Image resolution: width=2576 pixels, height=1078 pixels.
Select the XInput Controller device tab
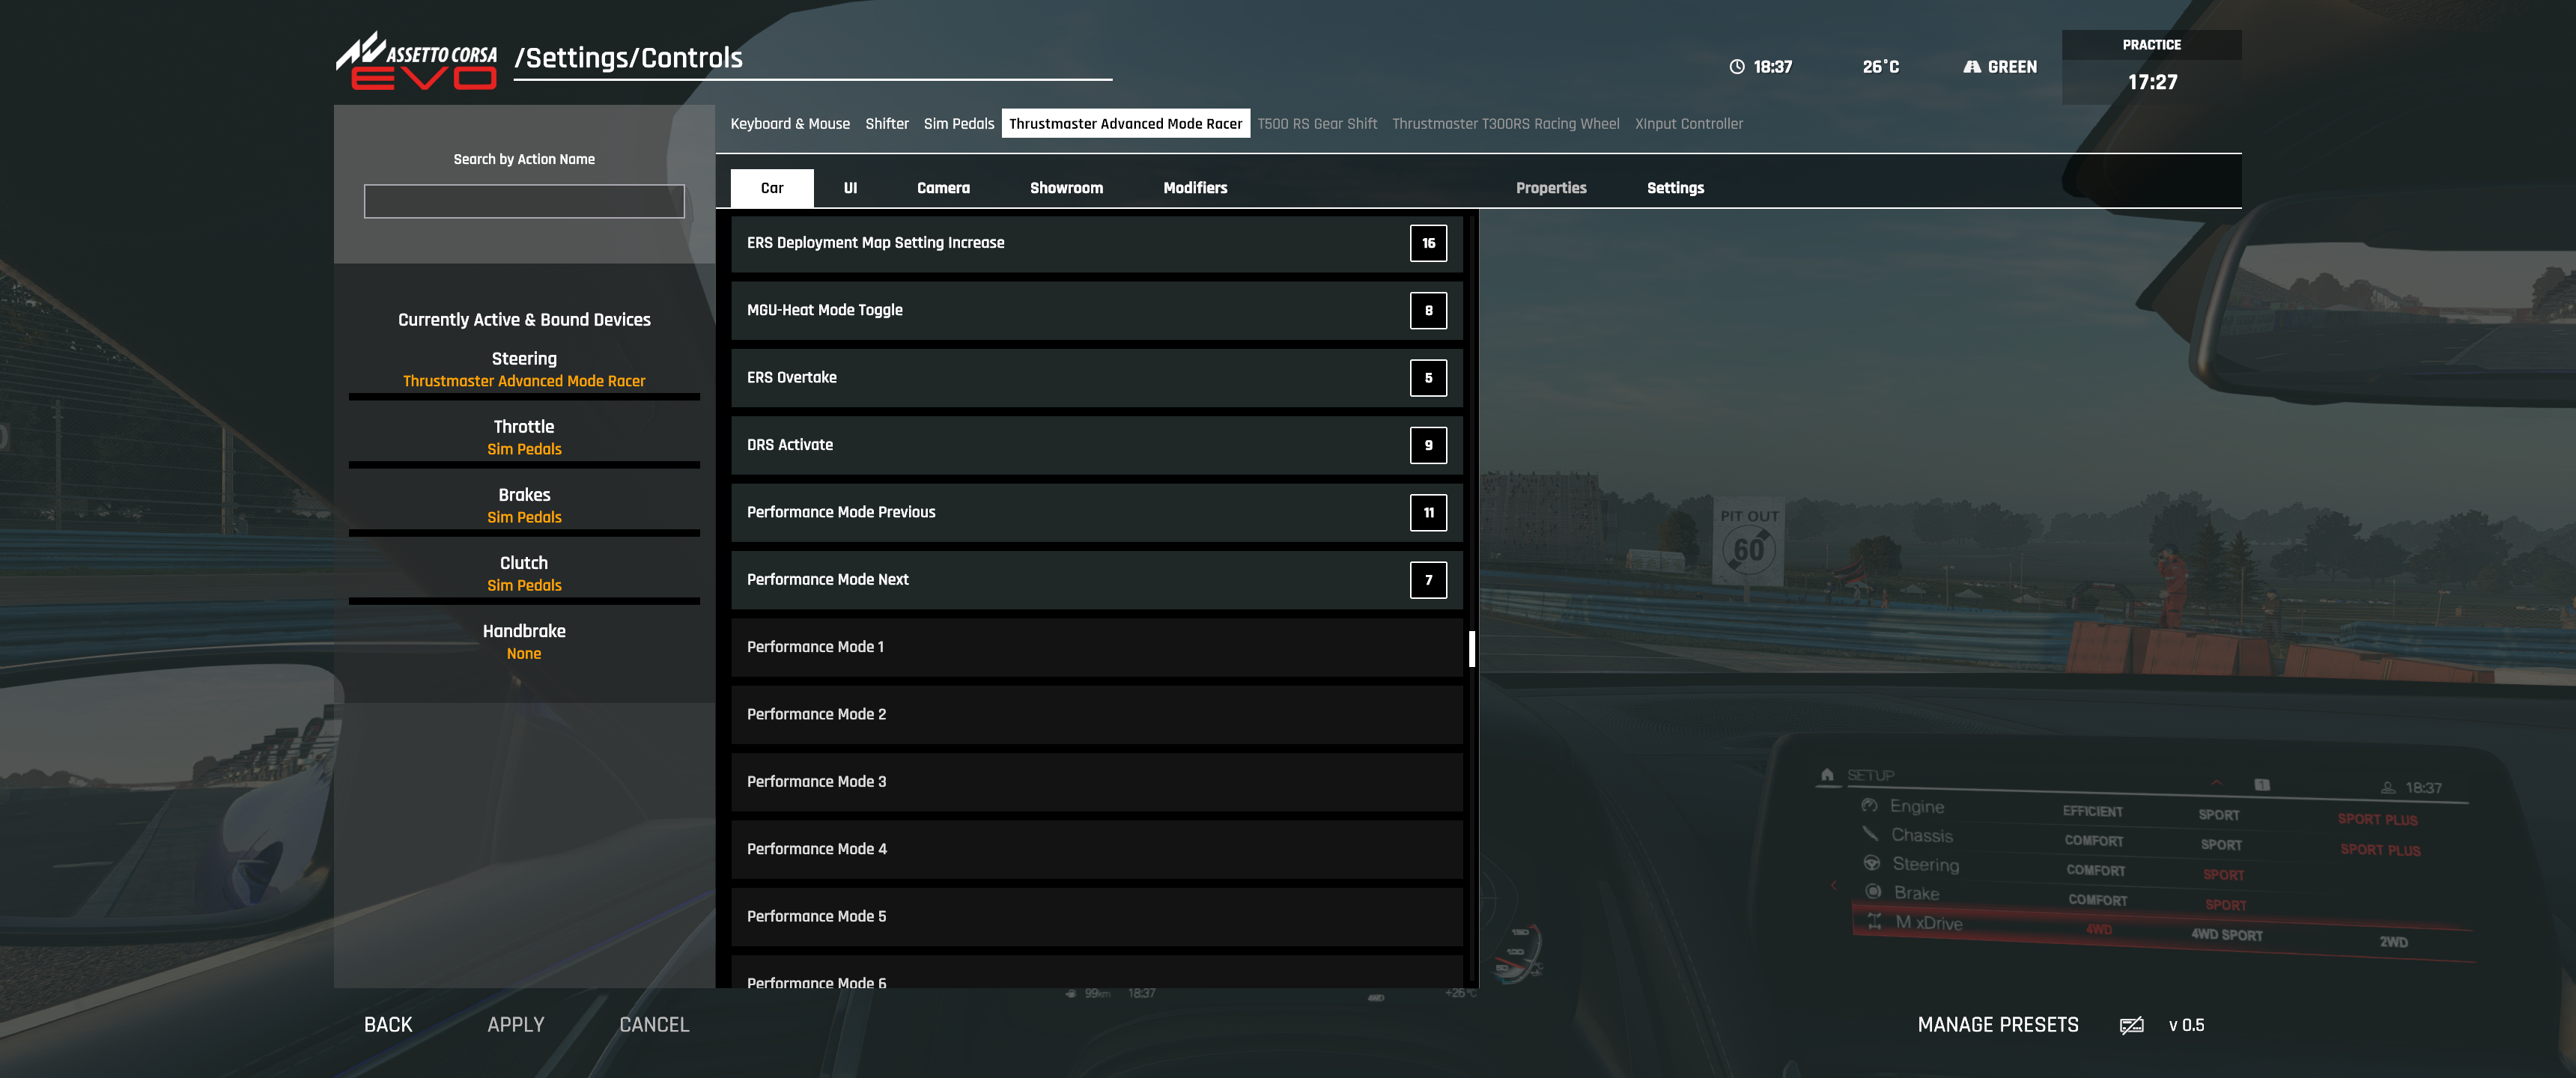pyautogui.click(x=1688, y=124)
